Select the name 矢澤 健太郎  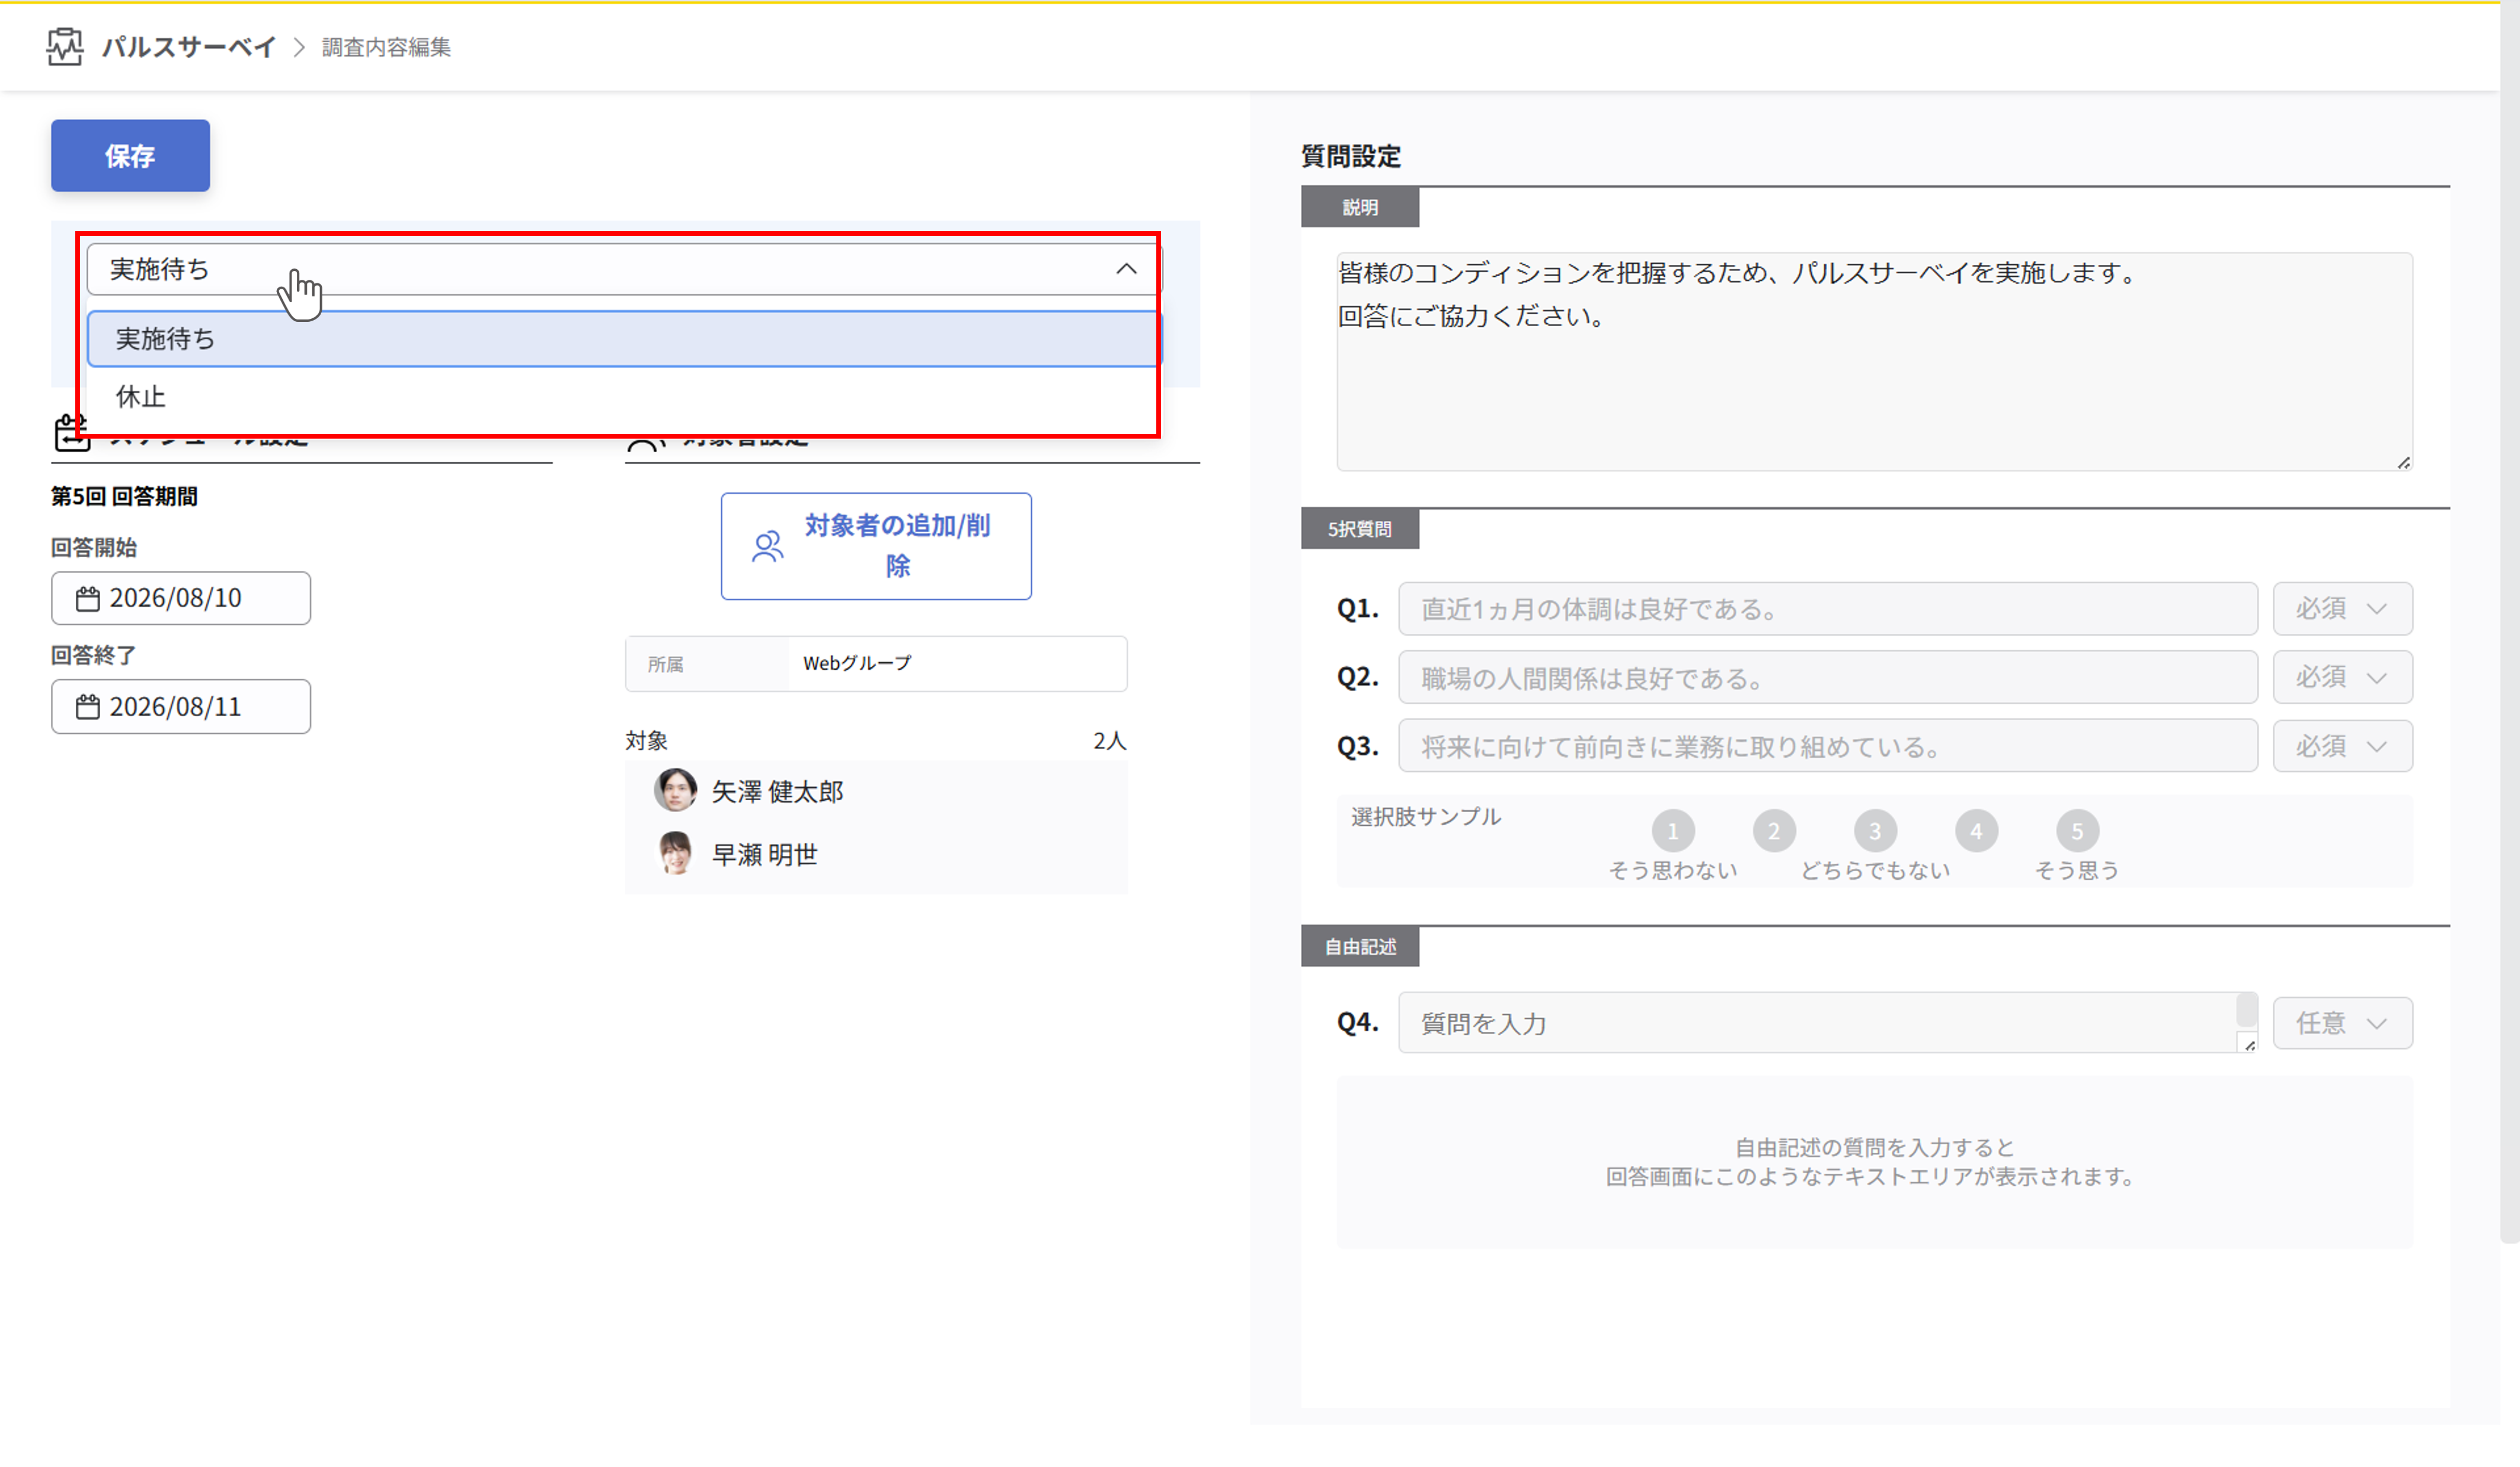(x=777, y=792)
